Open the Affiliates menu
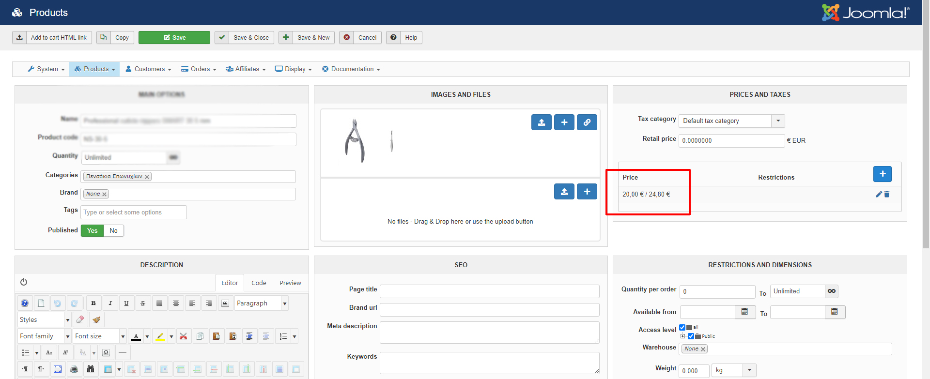Viewport: 930px width, 379px height. (246, 69)
